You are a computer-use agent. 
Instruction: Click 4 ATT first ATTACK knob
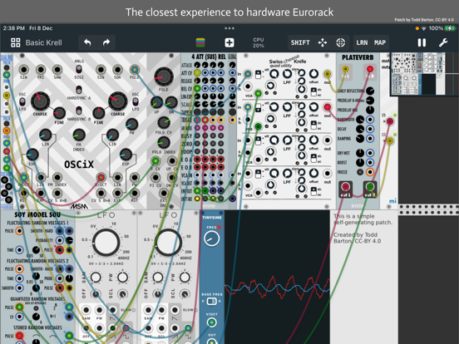pyautogui.click(x=197, y=65)
